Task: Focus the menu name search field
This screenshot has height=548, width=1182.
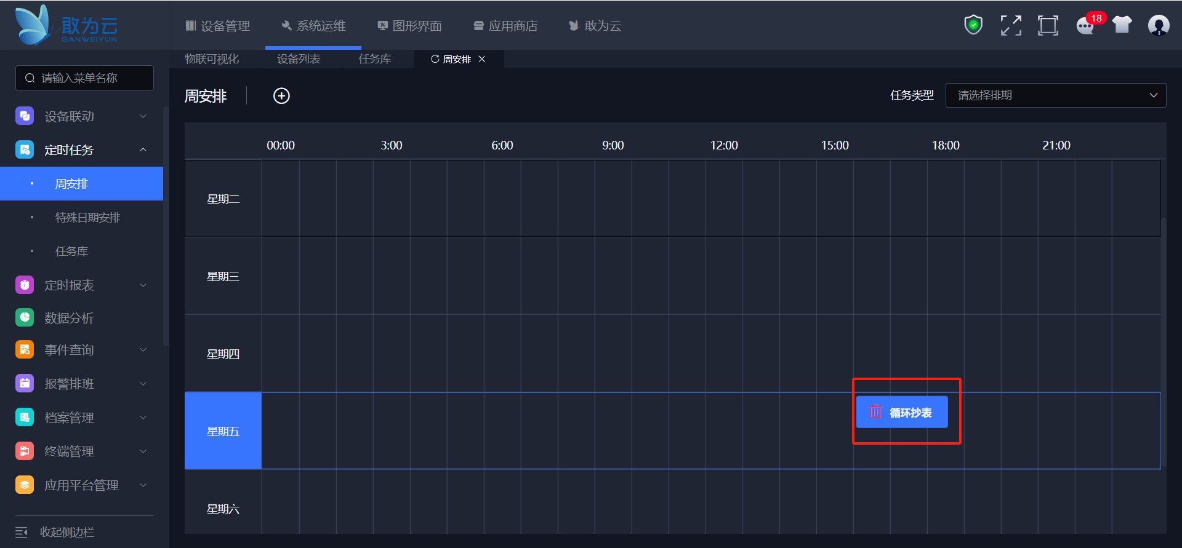Action: tap(84, 78)
